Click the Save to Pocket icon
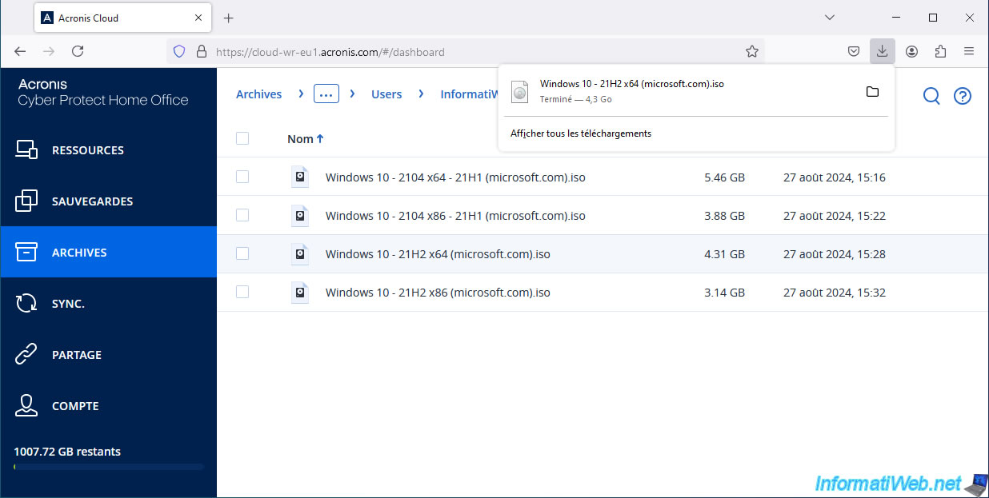Image resolution: width=989 pixels, height=498 pixels. 854,51
